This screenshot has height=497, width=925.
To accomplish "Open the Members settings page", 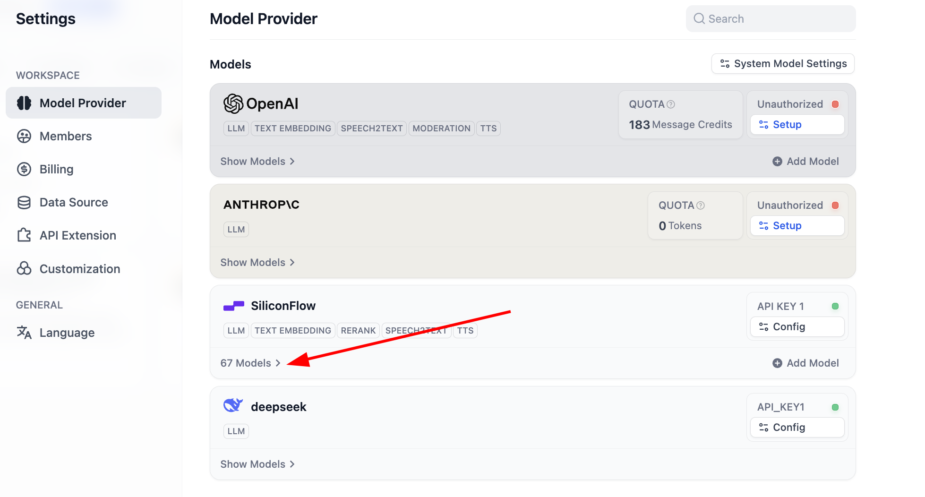I will point(66,136).
